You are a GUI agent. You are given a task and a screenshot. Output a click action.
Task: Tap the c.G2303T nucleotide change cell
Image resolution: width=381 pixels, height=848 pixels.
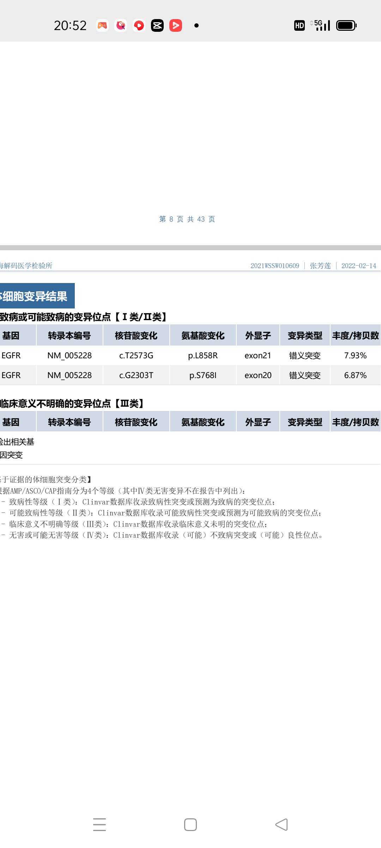(x=136, y=375)
